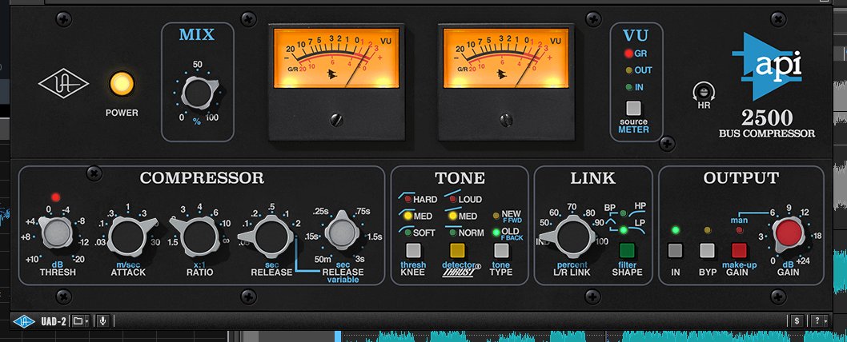Click the right VU meter display
Viewport: 847px width, 342px height.
point(506,58)
